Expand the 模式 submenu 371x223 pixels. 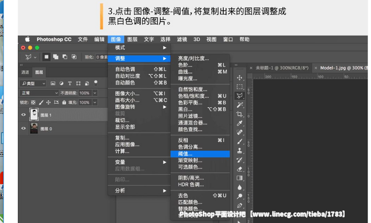pyautogui.click(x=139, y=48)
